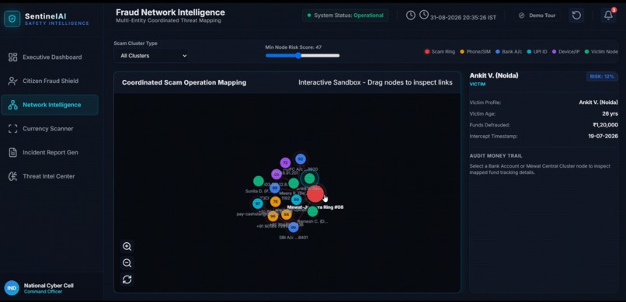Click the Device/IP legend entry

click(x=565, y=52)
